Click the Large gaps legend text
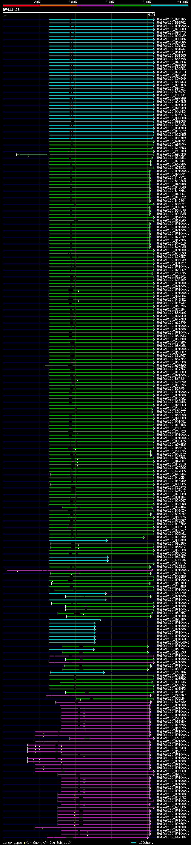This screenshot has width=191, height=845. pos(37,842)
